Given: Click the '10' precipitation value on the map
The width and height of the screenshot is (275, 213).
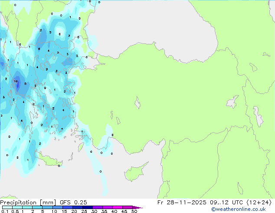Looking at the screenshot, I should 16,81.
